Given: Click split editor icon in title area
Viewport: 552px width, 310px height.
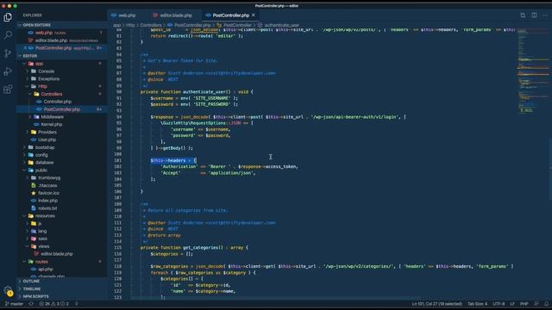Looking at the screenshot, I should pos(534,15).
